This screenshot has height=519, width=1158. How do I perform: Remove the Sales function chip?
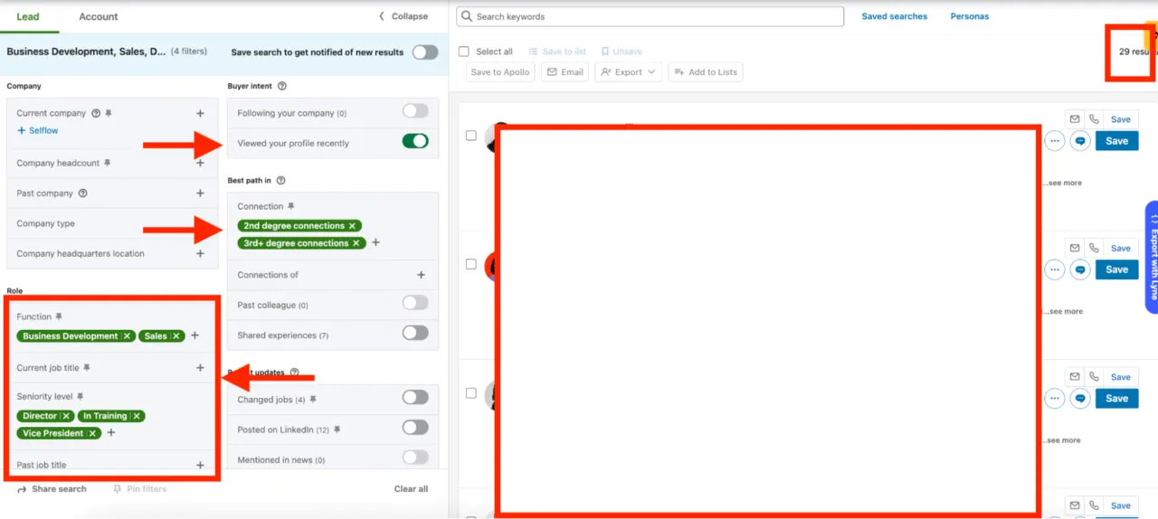pyautogui.click(x=176, y=336)
